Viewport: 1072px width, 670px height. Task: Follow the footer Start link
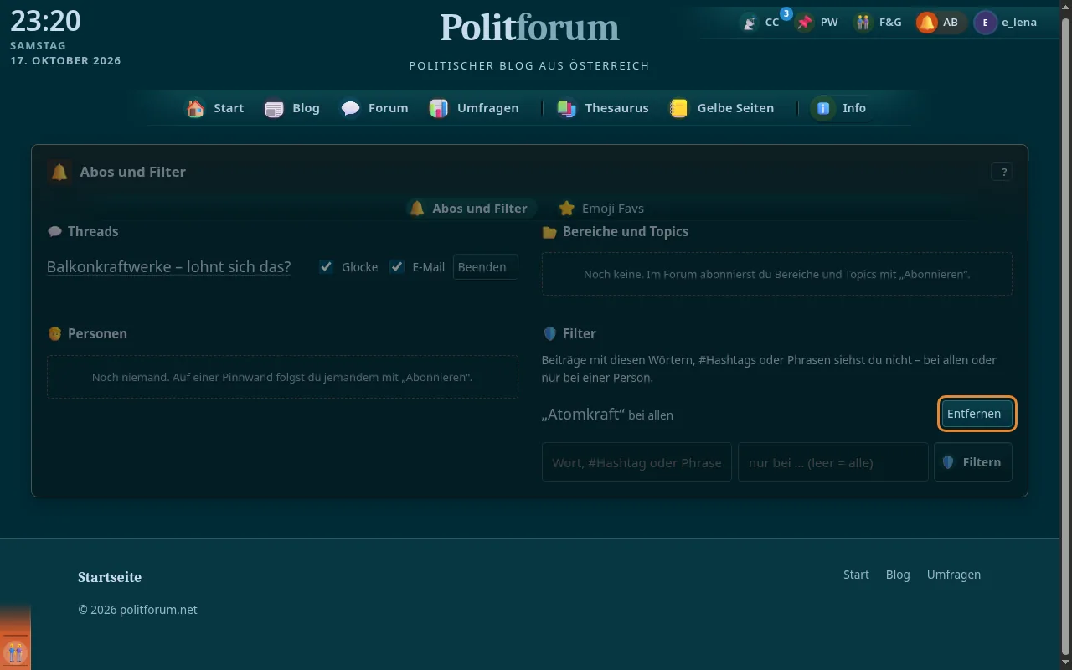[856, 575]
